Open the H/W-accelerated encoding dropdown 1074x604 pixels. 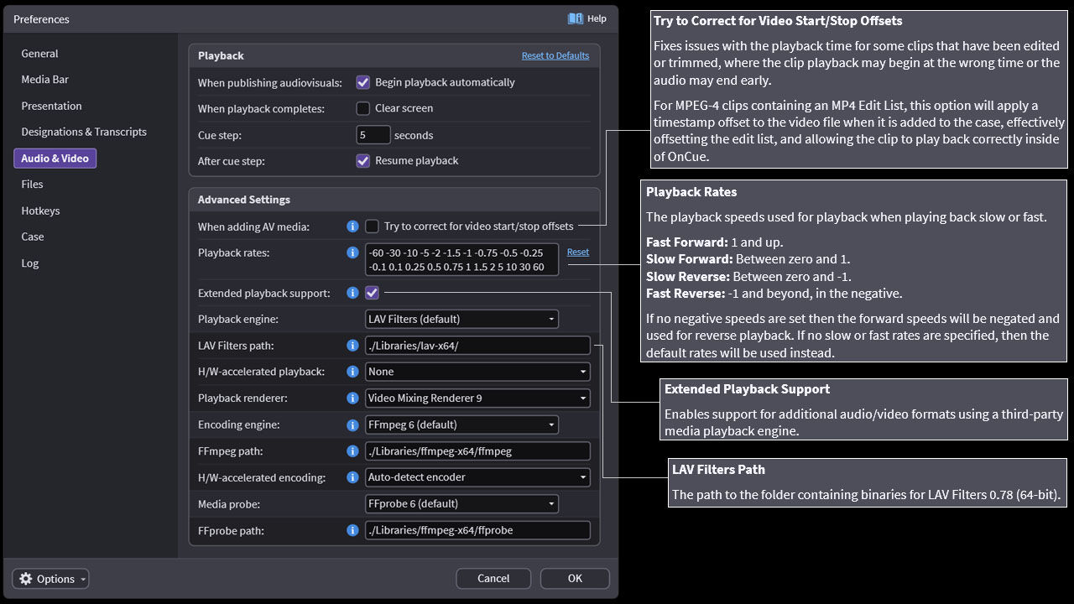[477, 477]
